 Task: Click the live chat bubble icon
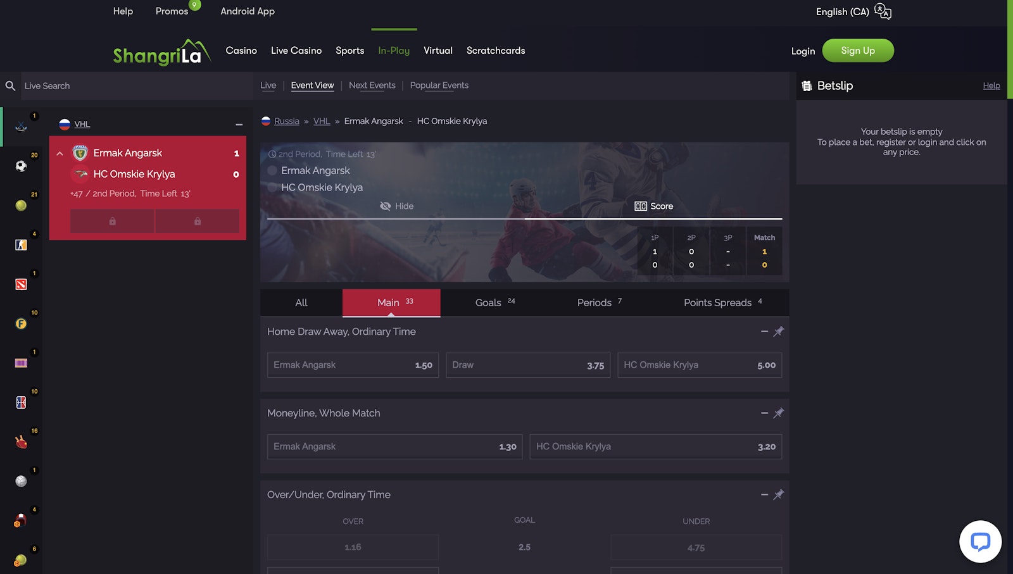[x=980, y=542]
